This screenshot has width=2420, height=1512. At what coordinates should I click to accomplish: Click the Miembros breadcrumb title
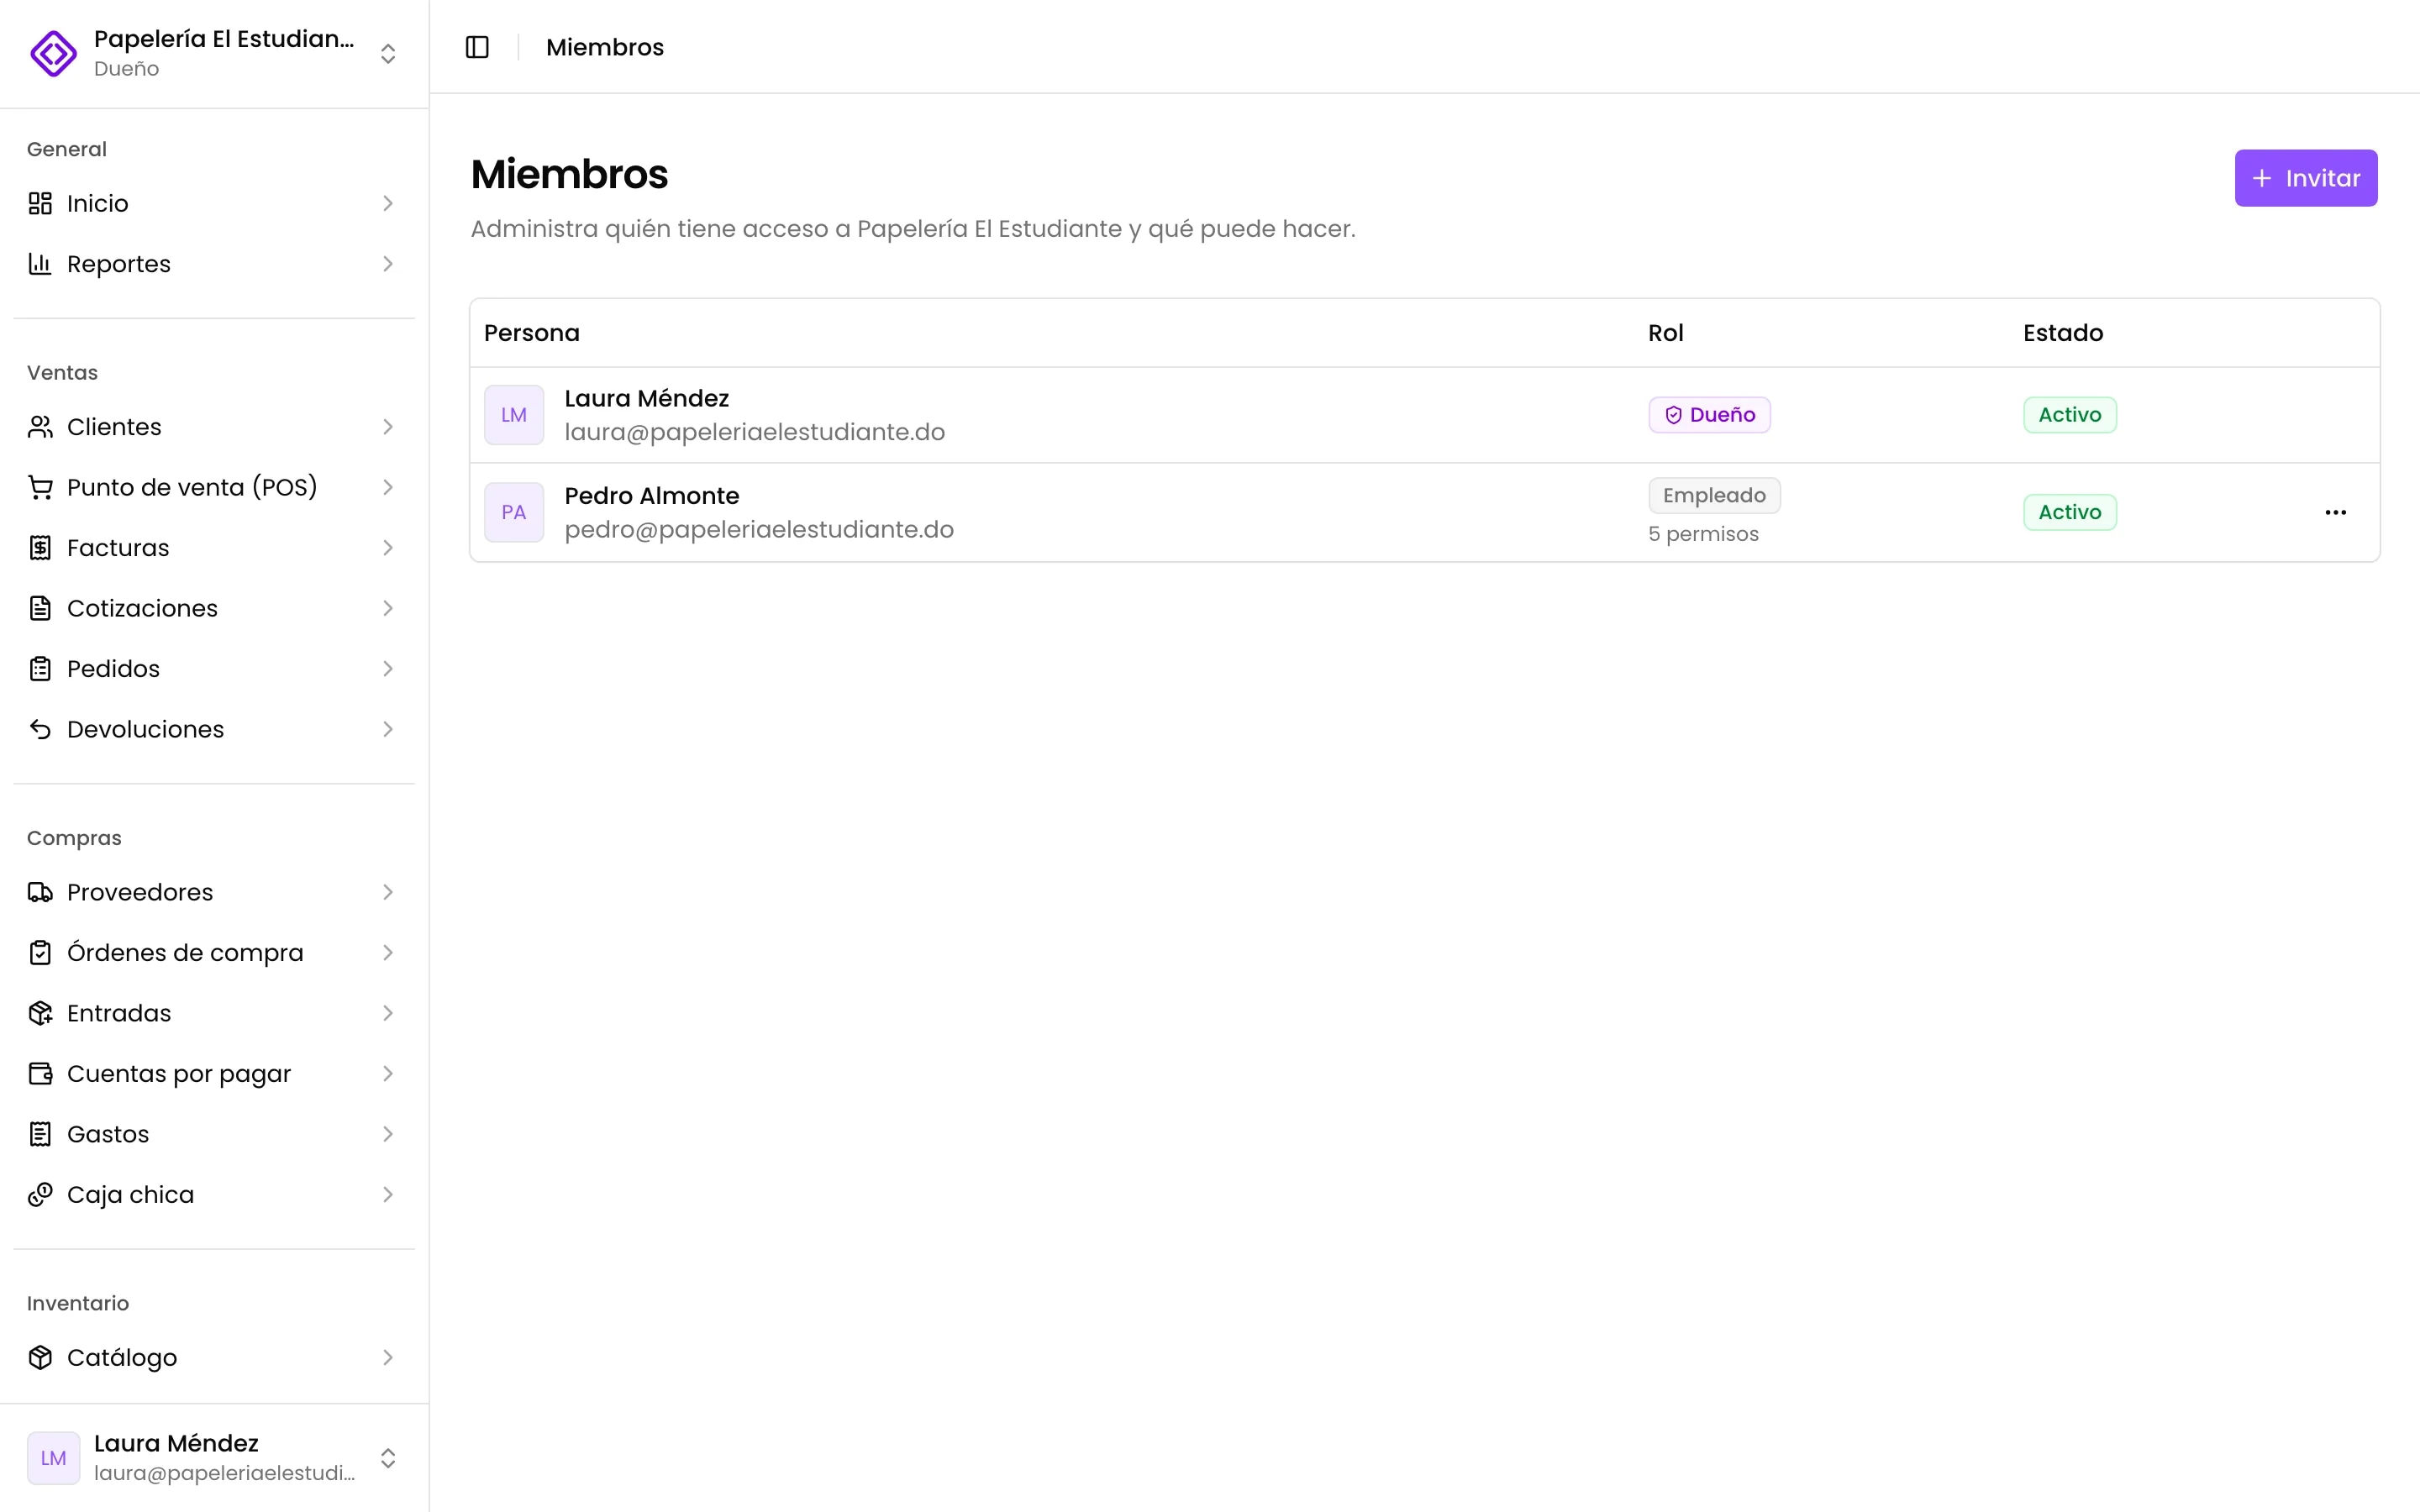605,47
